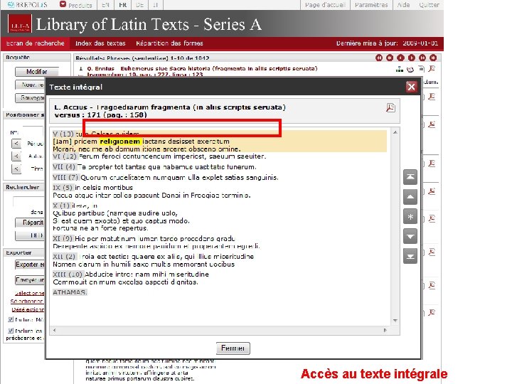The image size is (512, 384).
Task: Click the Fermer button
Action: (x=233, y=348)
